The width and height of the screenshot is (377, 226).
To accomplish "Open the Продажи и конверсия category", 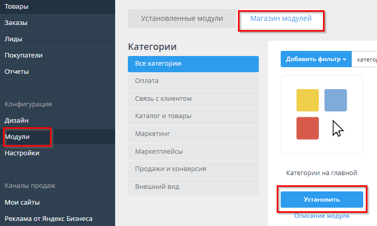I will [193, 169].
